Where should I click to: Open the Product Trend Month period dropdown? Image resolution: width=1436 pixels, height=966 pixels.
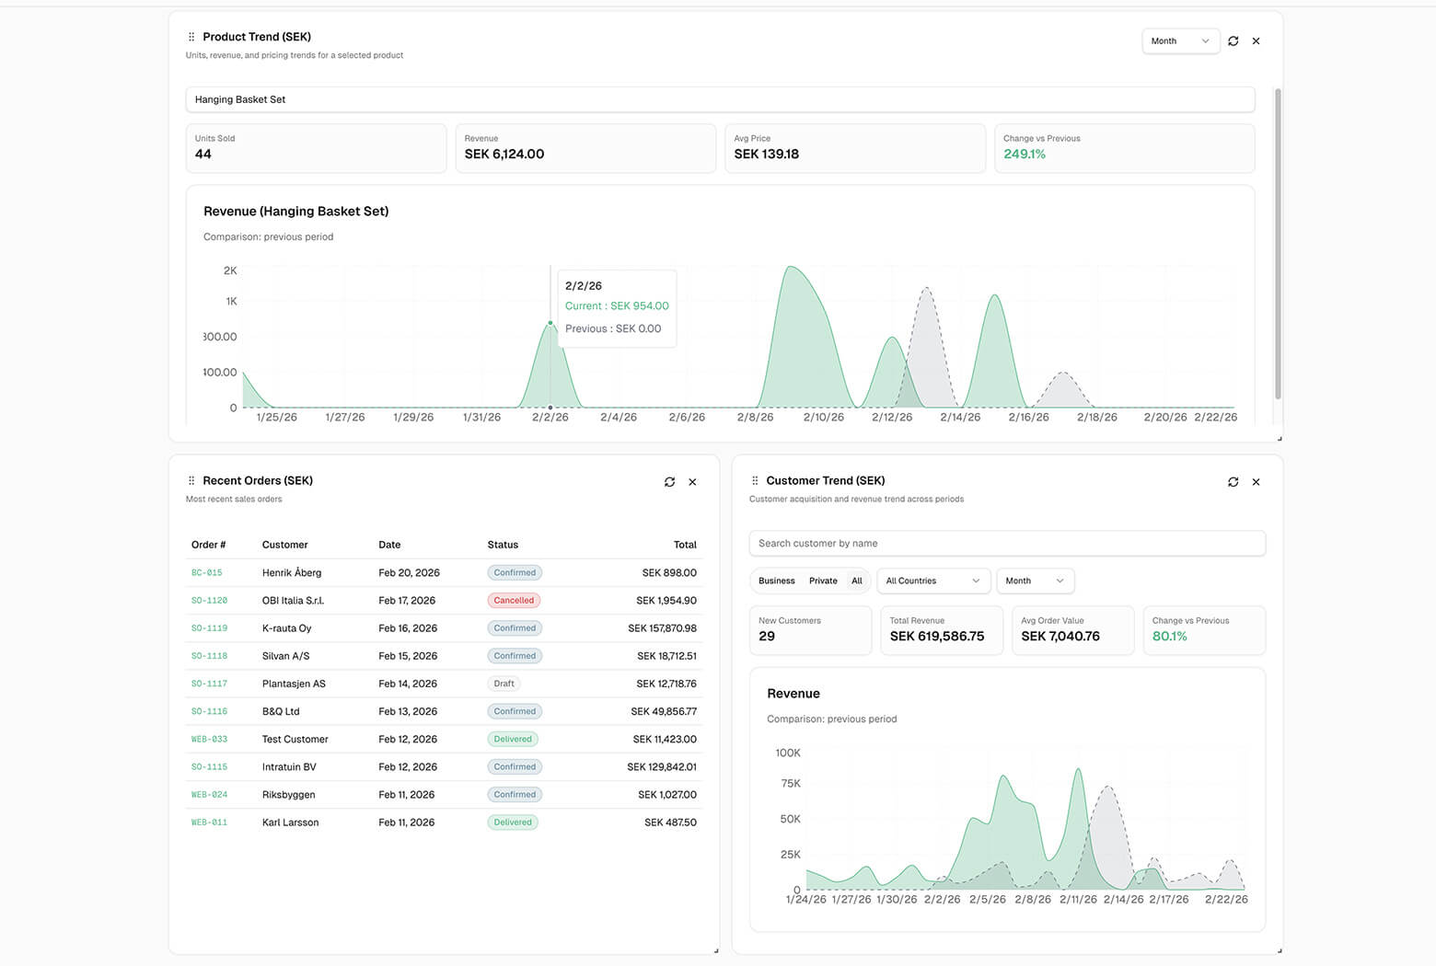[x=1180, y=41]
